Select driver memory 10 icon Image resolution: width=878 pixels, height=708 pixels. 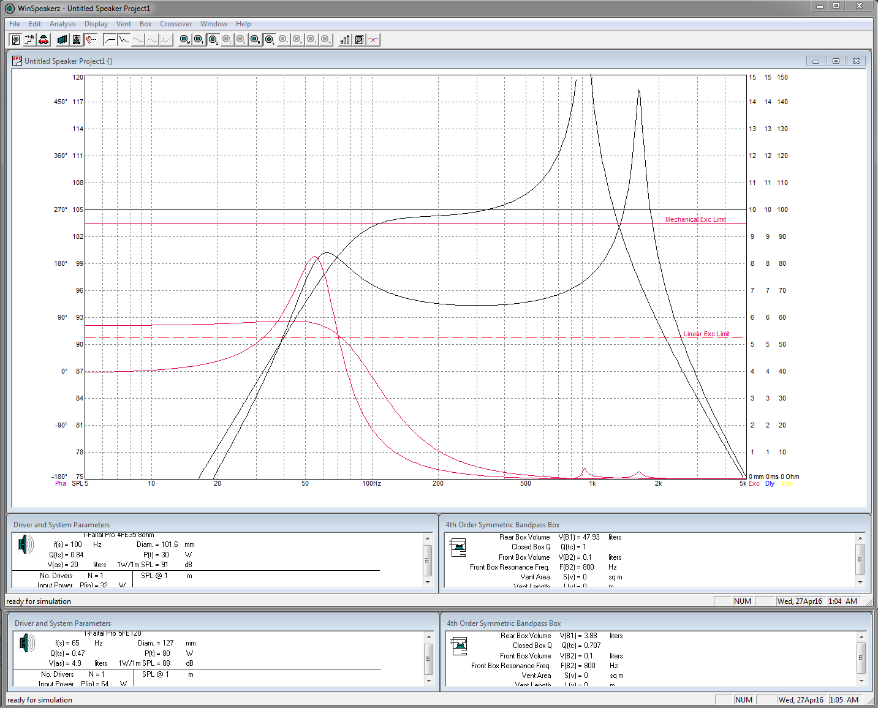[x=326, y=40]
